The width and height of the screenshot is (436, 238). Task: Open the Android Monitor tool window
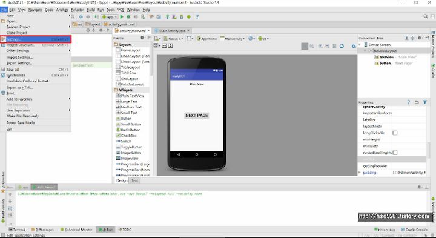pyautogui.click(x=76, y=230)
